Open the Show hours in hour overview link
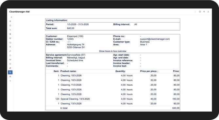The width and height of the screenshot is (219, 120). [113, 51]
